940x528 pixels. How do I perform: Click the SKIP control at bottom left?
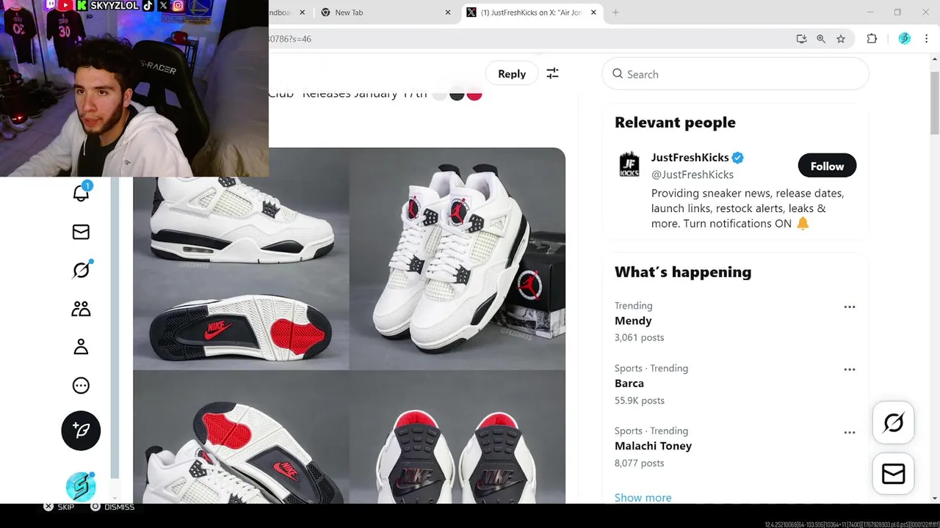pyautogui.click(x=59, y=507)
